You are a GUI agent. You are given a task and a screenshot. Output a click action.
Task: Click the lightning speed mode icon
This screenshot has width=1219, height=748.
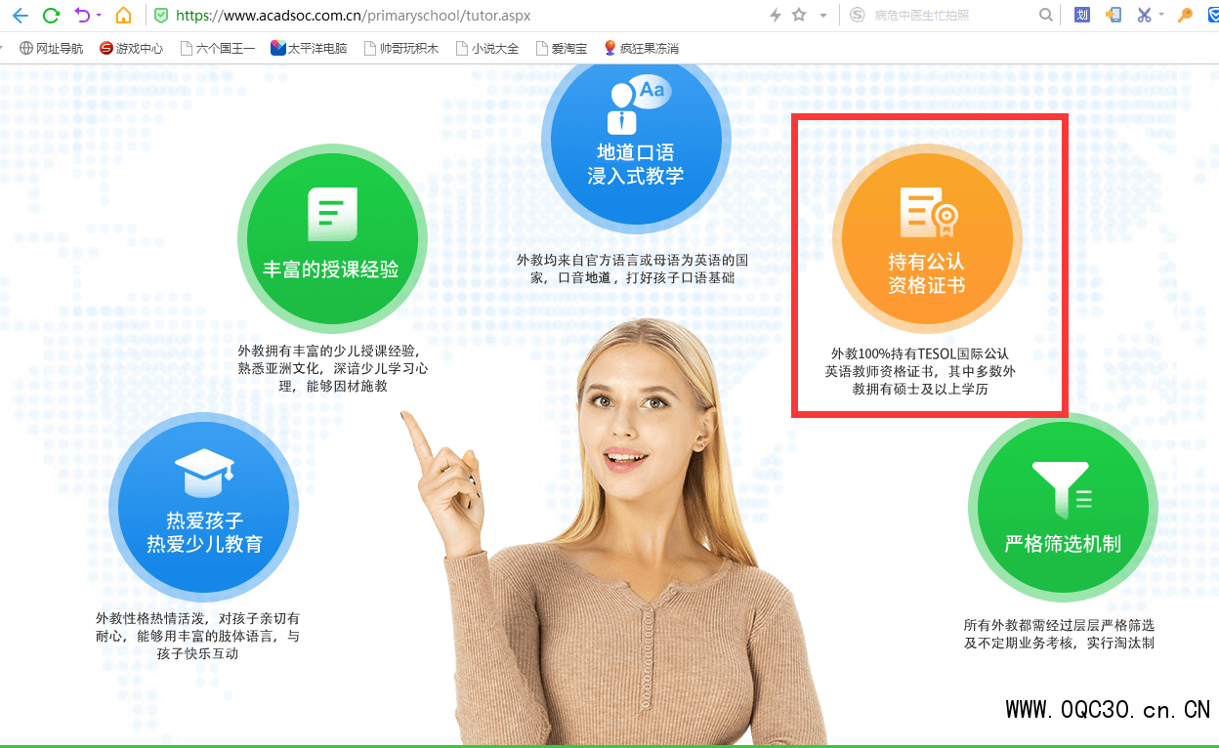click(x=776, y=16)
